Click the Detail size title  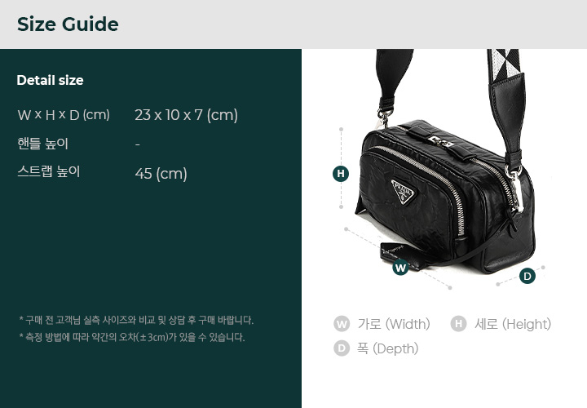(x=50, y=80)
